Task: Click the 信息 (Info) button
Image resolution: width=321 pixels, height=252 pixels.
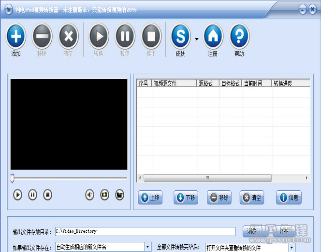Action: (289, 198)
